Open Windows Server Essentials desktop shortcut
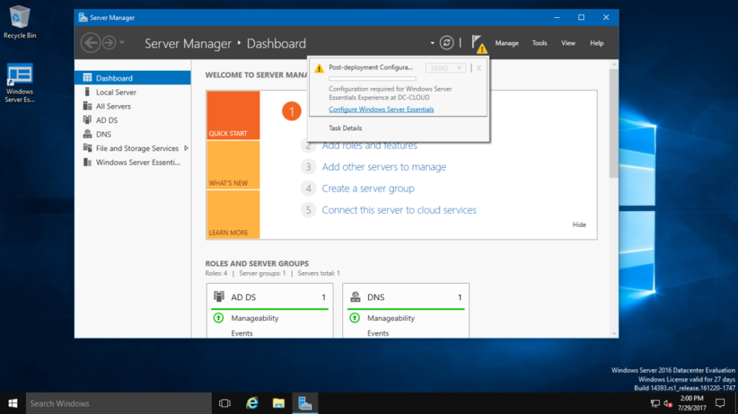Viewport: 738px width, 414px height. 19,83
